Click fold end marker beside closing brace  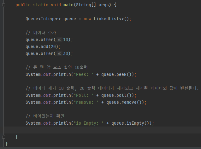tap(3, 137)
